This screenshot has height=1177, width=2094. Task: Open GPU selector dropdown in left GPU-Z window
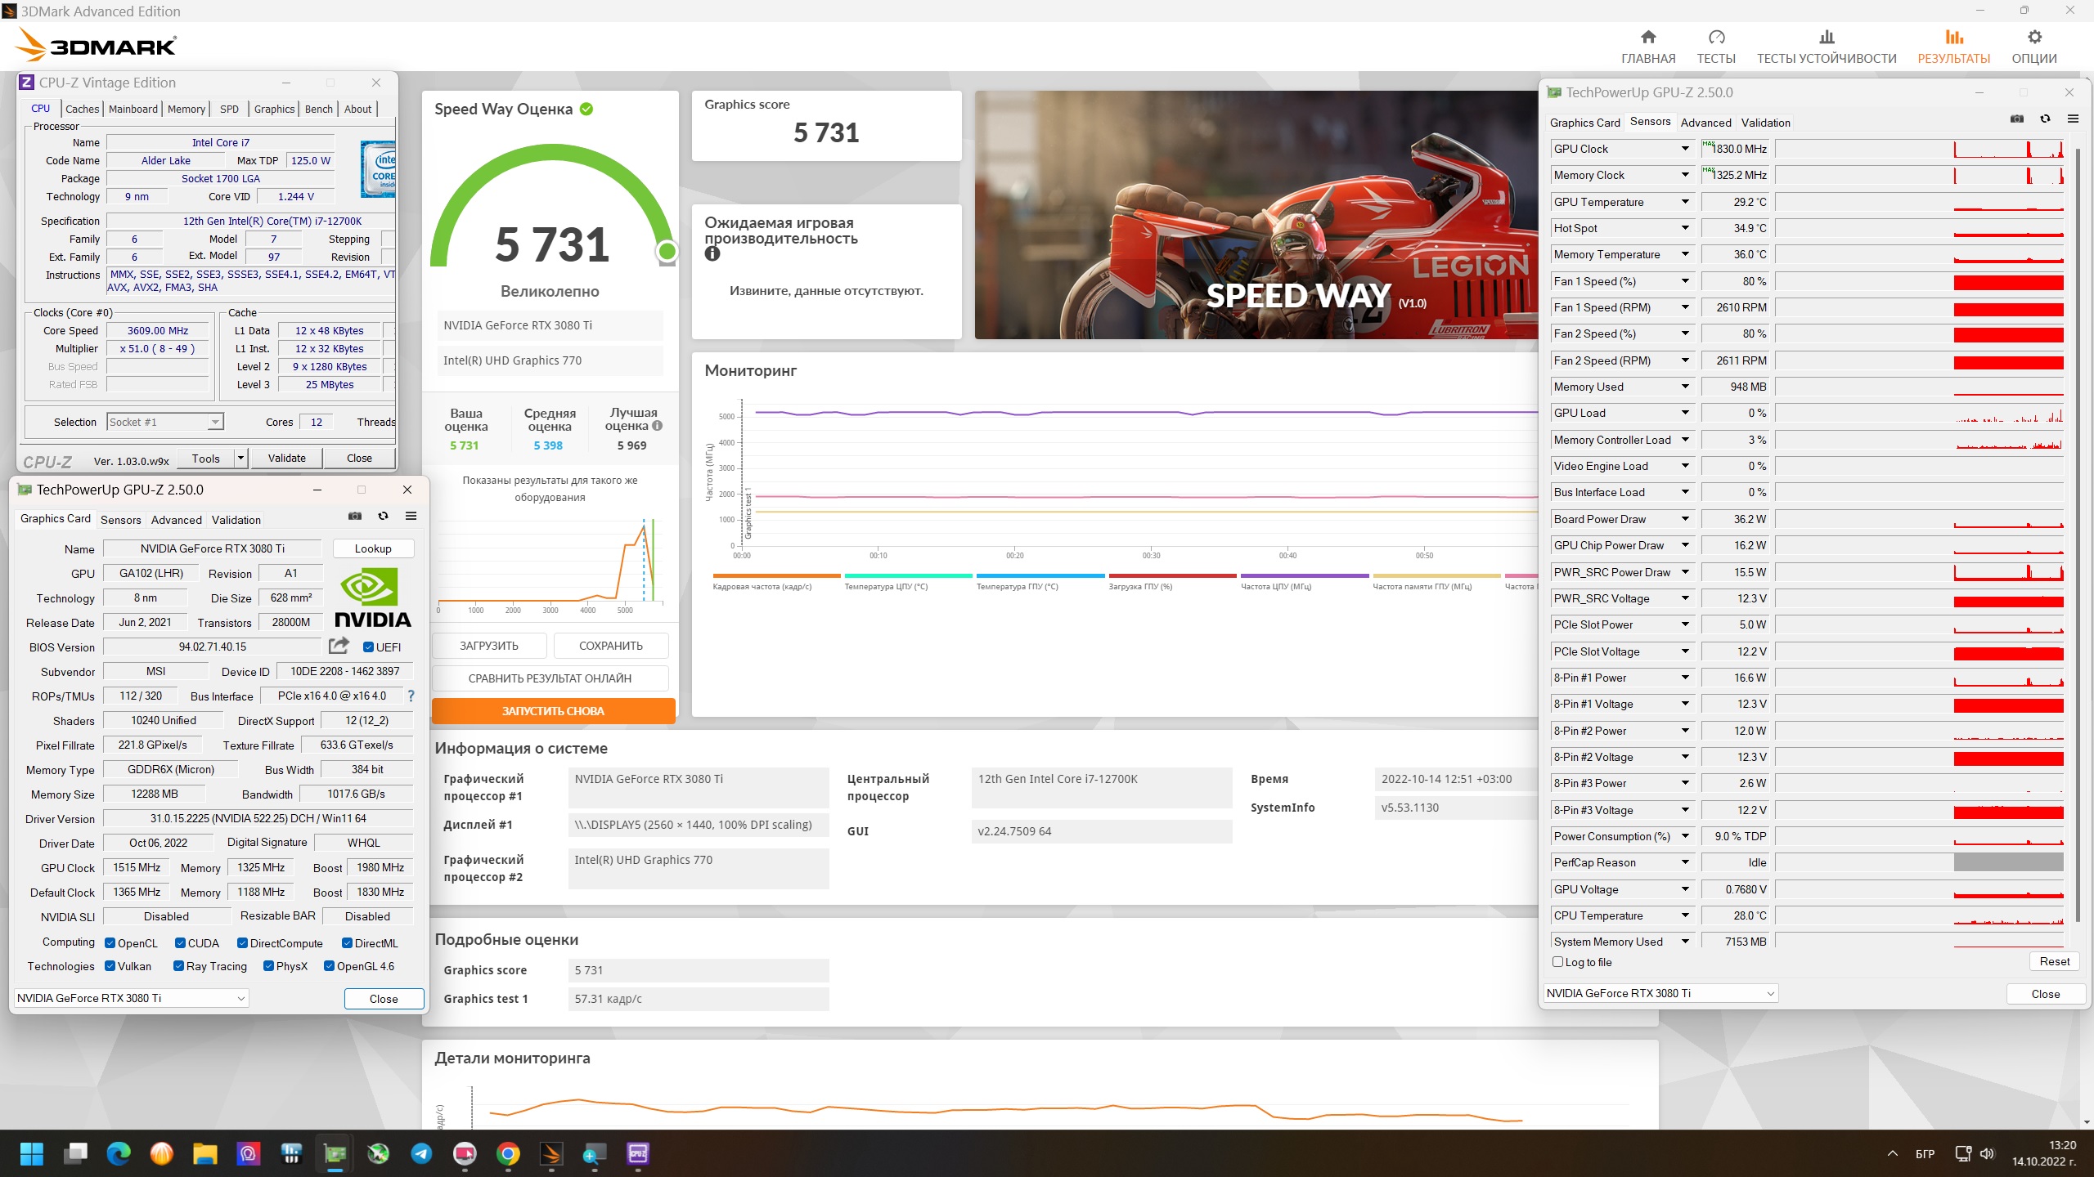pyautogui.click(x=241, y=998)
